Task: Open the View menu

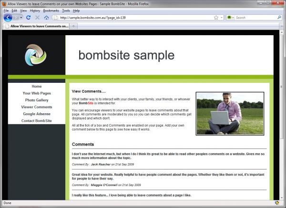Action: (23, 10)
